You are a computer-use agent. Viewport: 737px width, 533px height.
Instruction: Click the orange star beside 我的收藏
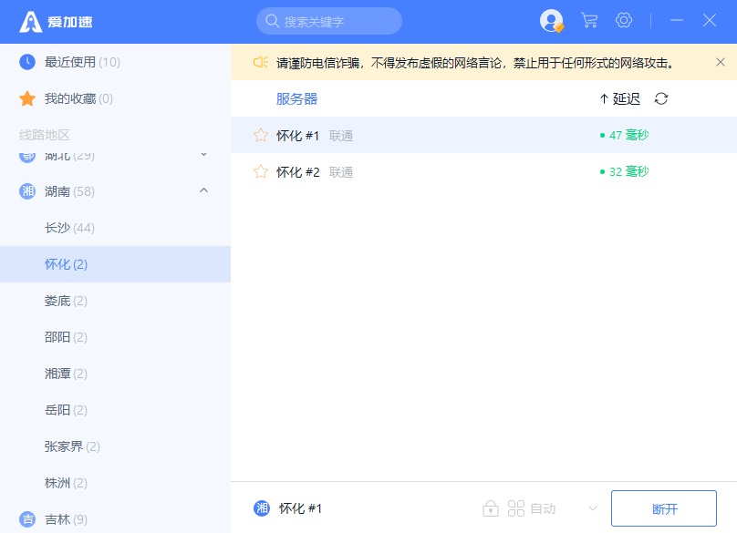click(x=27, y=98)
